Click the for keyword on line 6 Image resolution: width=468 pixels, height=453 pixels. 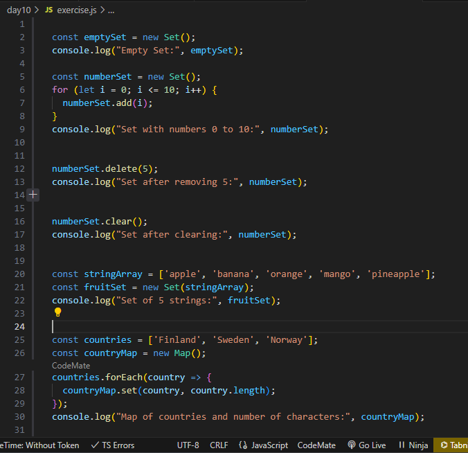[60, 90]
